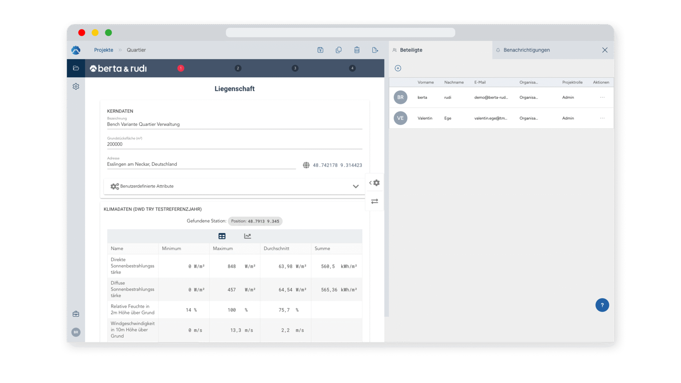681x383 pixels.
Task: Click the save project icon
Action: [320, 50]
